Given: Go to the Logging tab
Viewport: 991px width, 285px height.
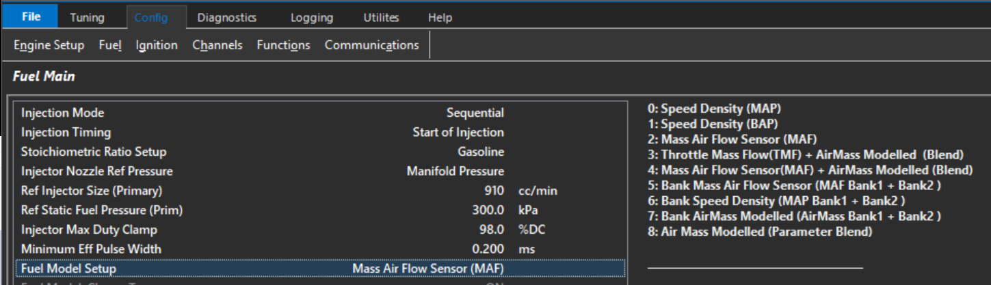Looking at the screenshot, I should (311, 18).
